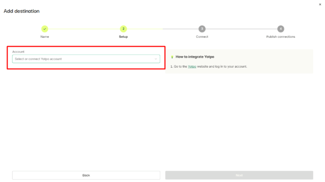Click the Setup step label
The height and width of the screenshot is (182, 325).
pos(123,37)
